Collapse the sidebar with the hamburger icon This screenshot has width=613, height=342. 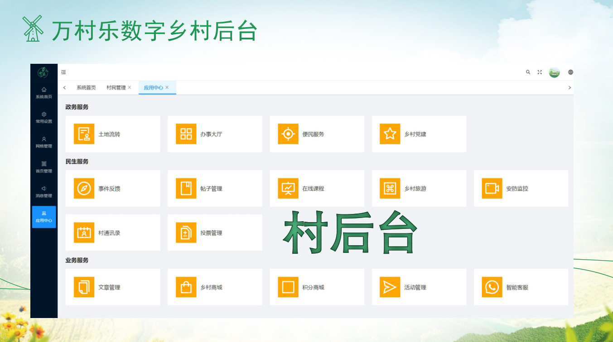63,72
